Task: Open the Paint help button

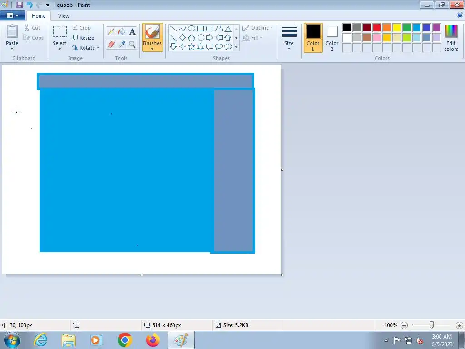Action: tap(460, 15)
